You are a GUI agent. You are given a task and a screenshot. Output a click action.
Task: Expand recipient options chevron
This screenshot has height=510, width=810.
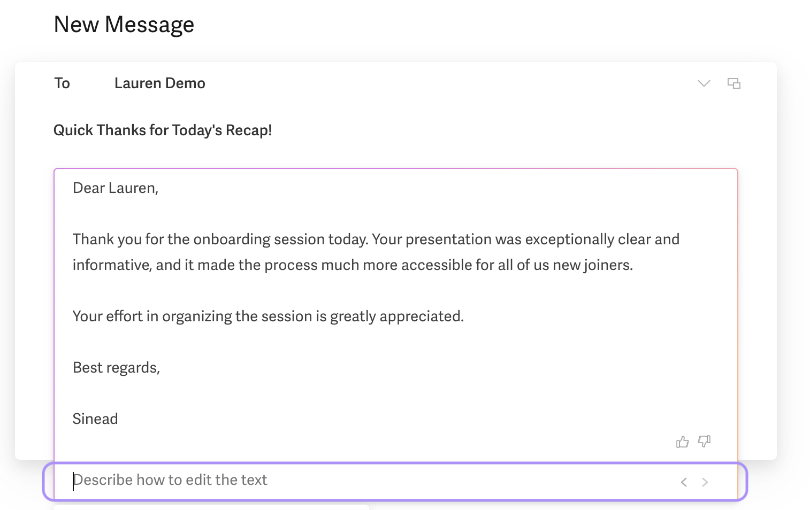click(x=704, y=83)
